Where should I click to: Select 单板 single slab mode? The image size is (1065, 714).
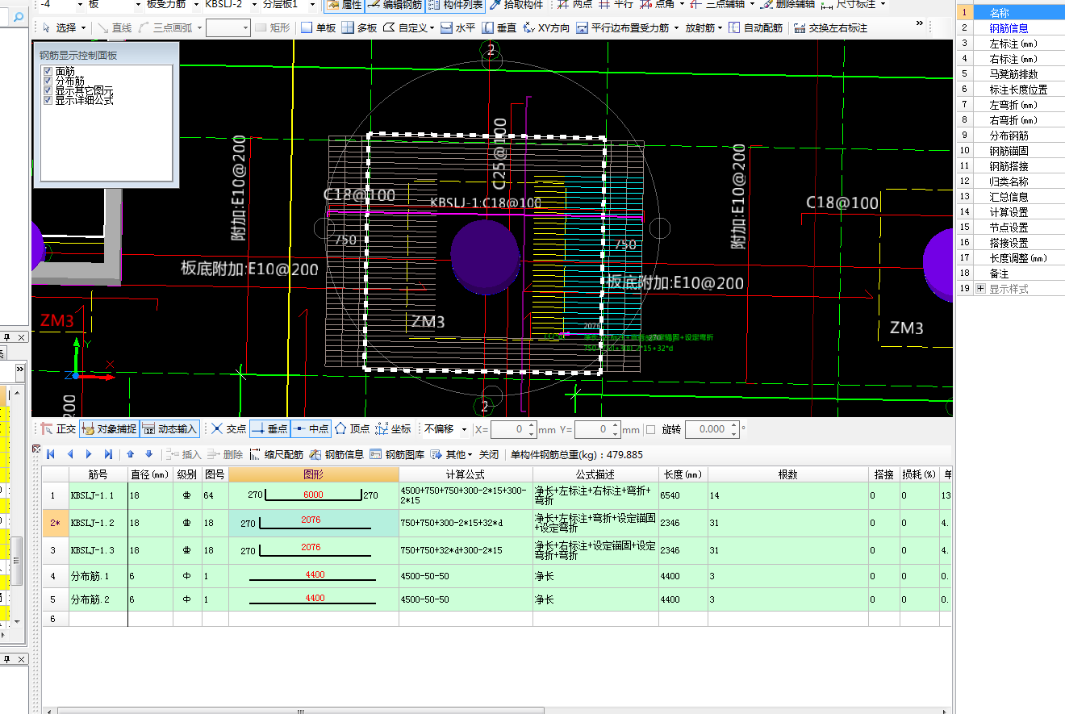[x=318, y=27]
